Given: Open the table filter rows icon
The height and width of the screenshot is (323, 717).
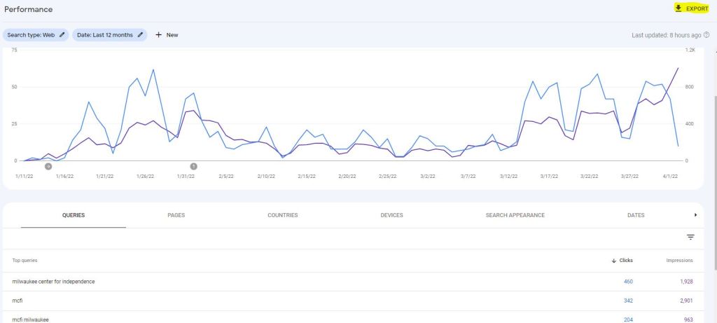Looking at the screenshot, I should pos(690,238).
